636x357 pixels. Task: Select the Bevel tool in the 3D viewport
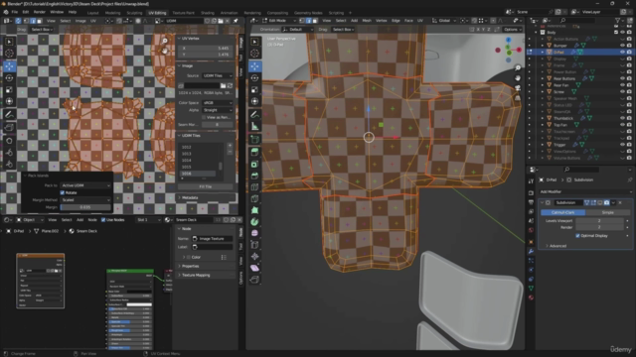[x=254, y=176]
